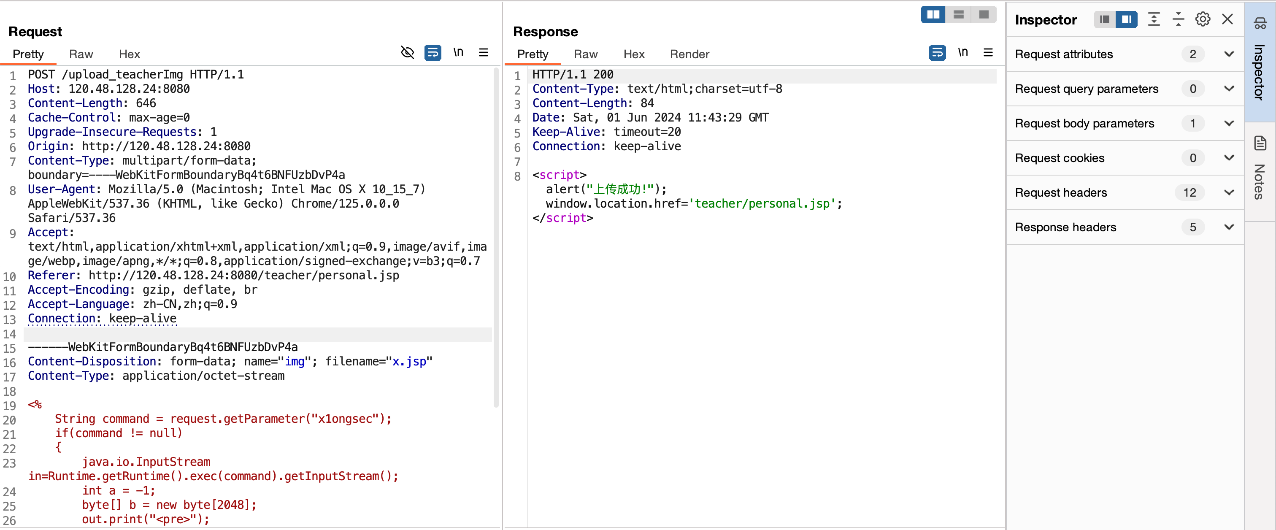Open Inspector settings gear
This screenshot has height=530, width=1276.
(x=1203, y=19)
